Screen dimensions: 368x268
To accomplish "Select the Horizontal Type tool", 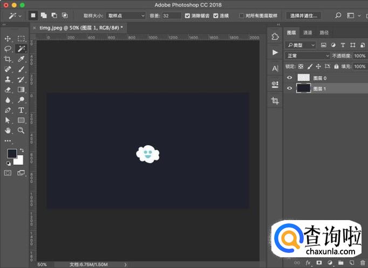I will tap(21, 110).
